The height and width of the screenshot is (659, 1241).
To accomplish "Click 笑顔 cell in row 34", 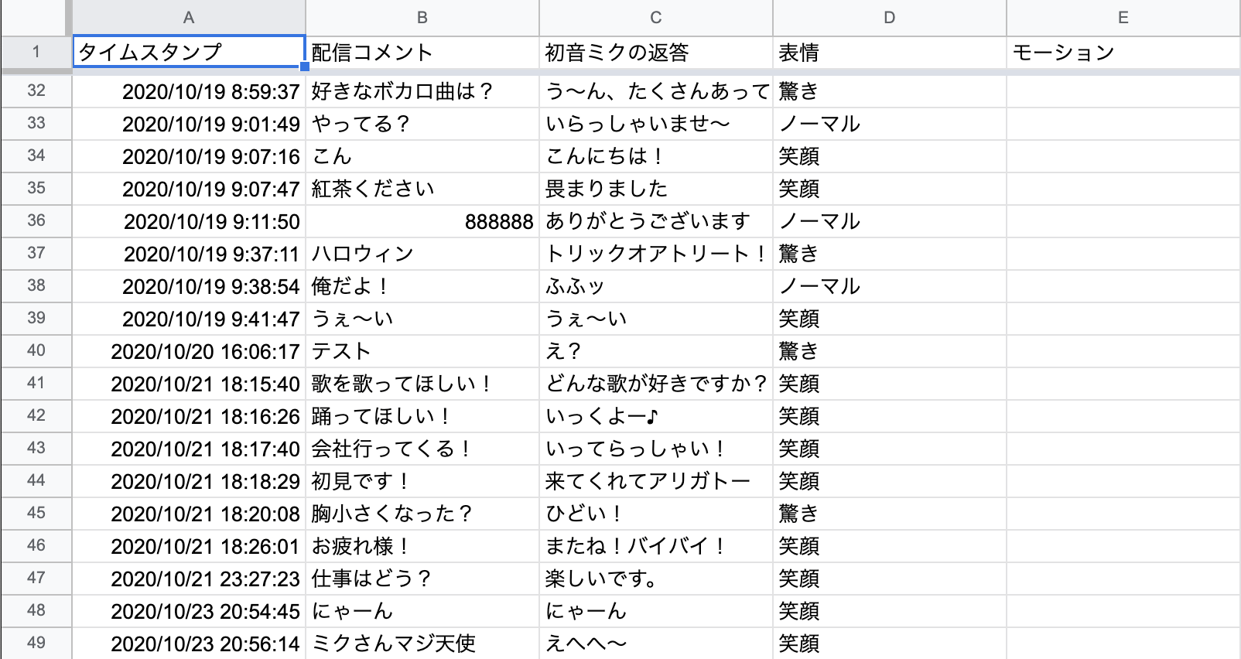I will (x=890, y=156).
